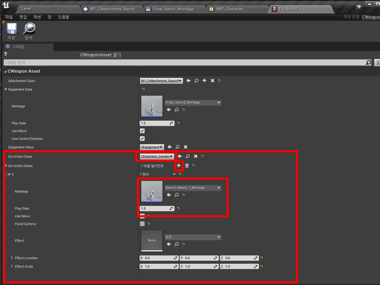Image resolution: width=380 pixels, height=285 pixels.
Task: Open 파일 menu
Action: click(9, 17)
